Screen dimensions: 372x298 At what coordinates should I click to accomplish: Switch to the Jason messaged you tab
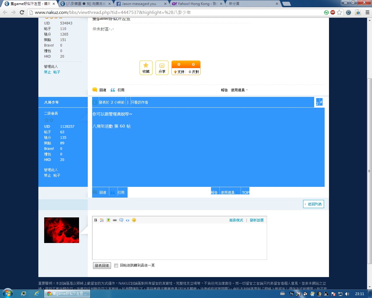[x=139, y=4]
